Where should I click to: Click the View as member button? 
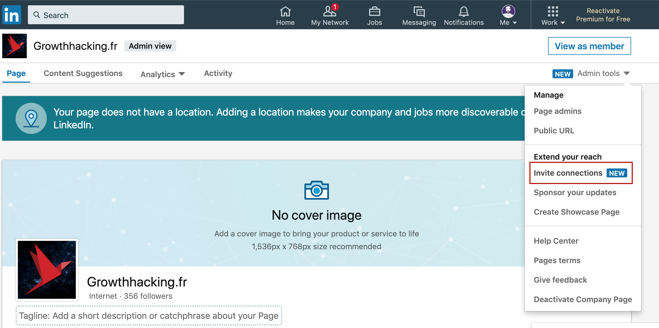pyautogui.click(x=589, y=46)
